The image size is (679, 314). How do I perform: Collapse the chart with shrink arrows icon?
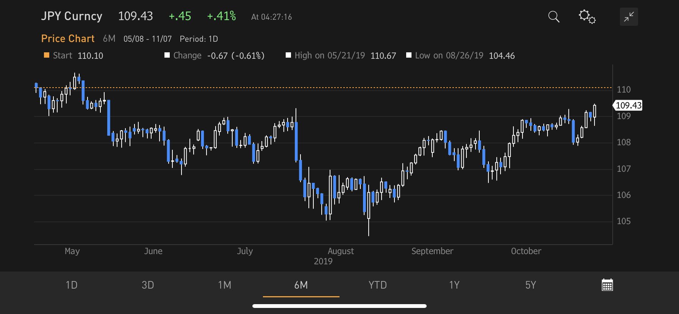(x=629, y=17)
